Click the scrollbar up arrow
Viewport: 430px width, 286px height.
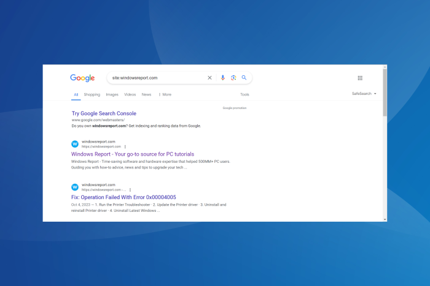pos(385,67)
